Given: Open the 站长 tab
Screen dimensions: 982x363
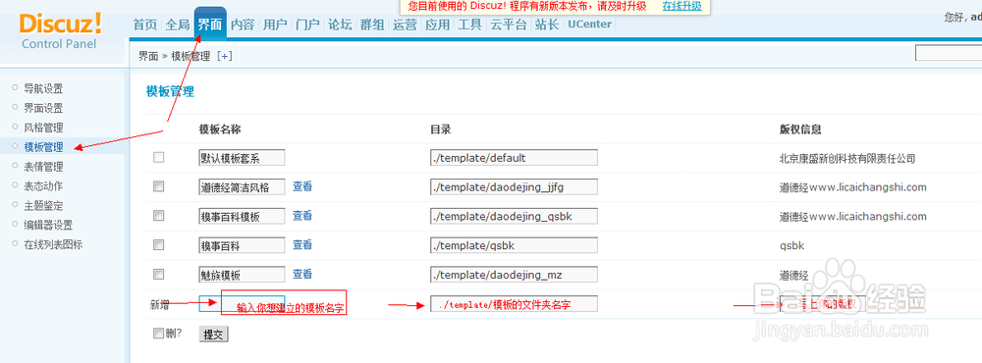Looking at the screenshot, I should click(x=546, y=26).
